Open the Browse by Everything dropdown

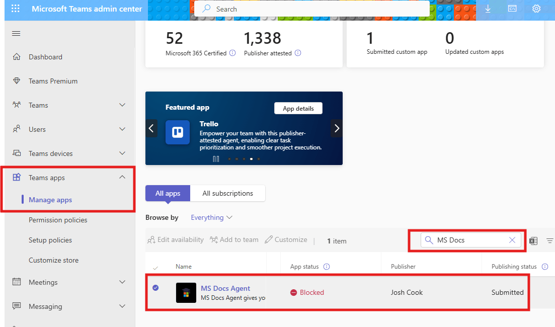coord(211,217)
